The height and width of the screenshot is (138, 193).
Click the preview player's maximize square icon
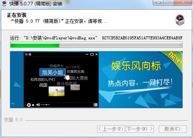92,54
